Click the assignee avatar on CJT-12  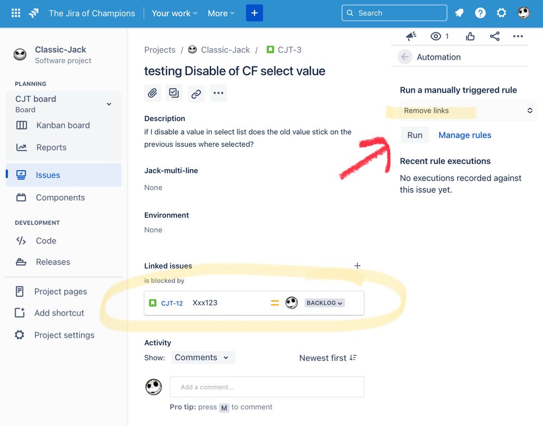[291, 303]
